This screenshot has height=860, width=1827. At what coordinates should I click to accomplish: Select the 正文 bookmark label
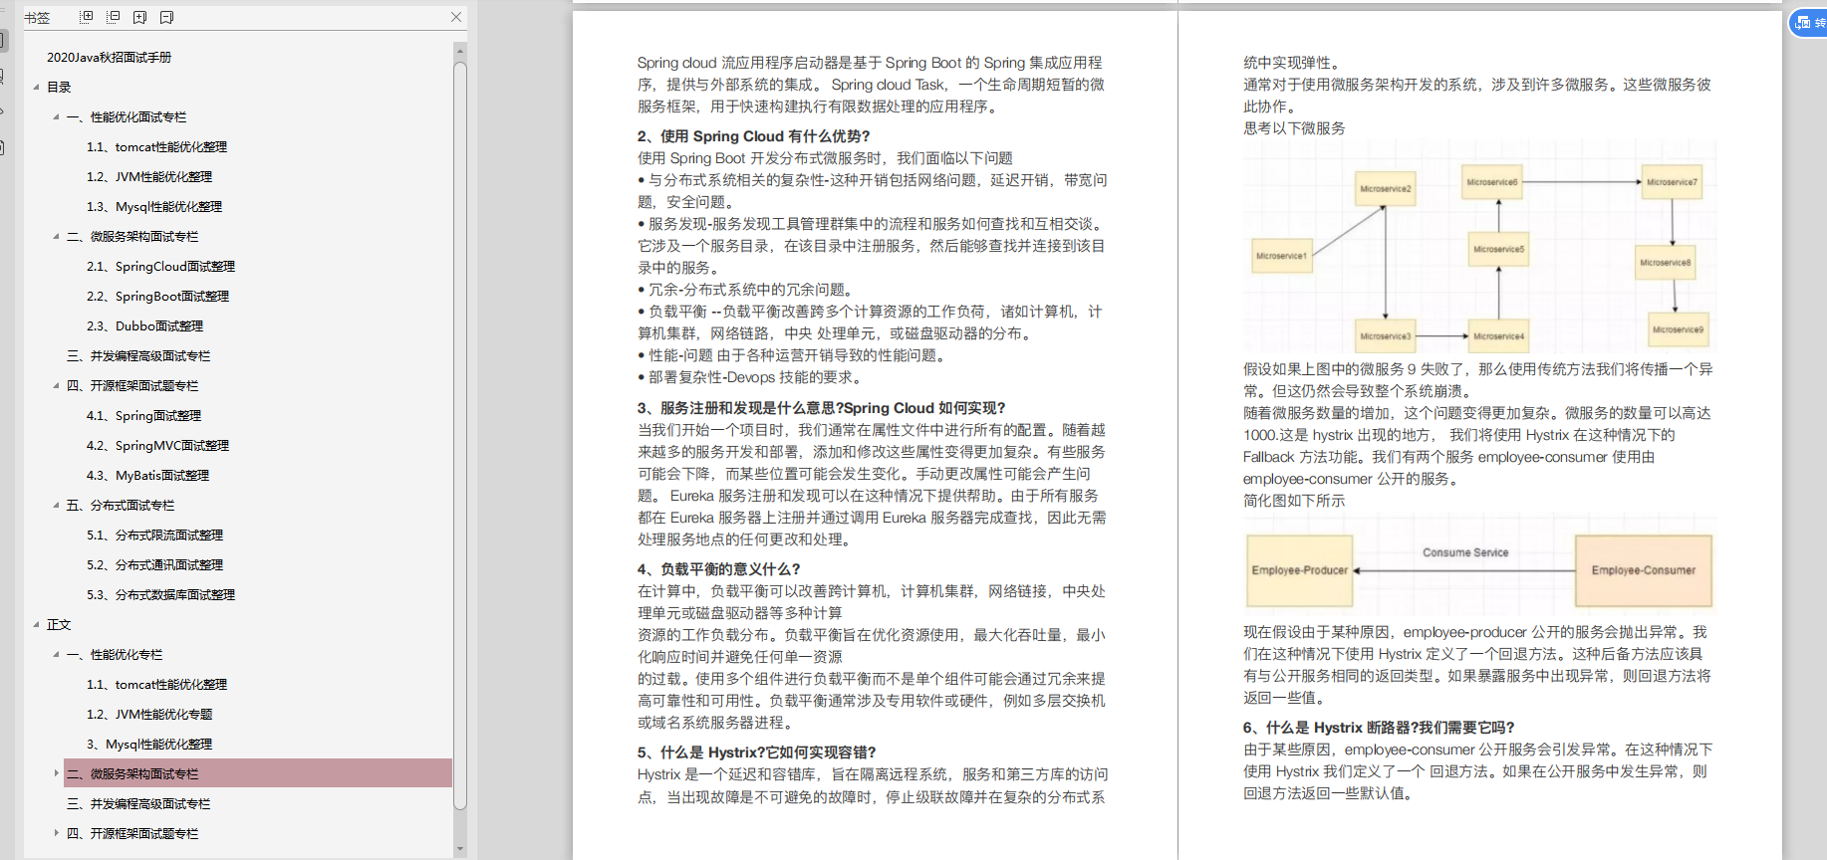[x=59, y=624]
